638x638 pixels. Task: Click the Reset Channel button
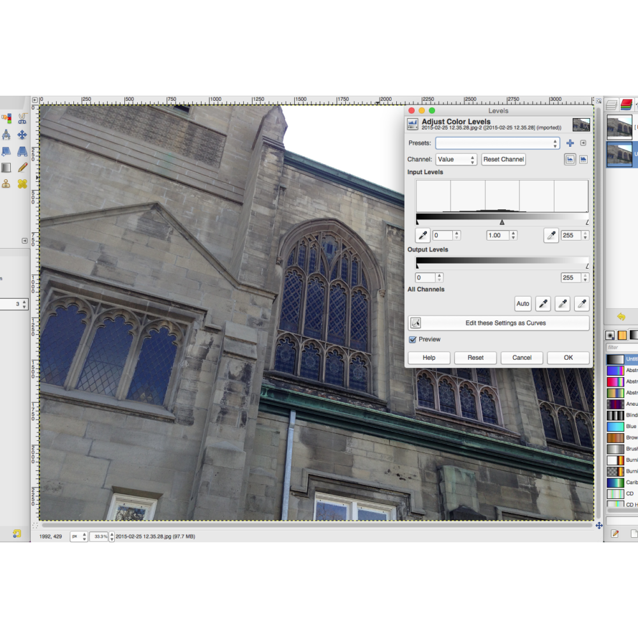[x=503, y=159]
